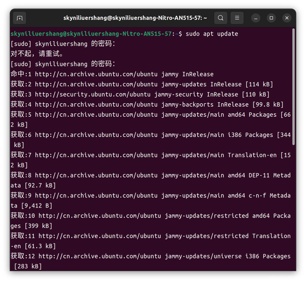Click the '[9,412 B]' size text

click(x=37, y=206)
